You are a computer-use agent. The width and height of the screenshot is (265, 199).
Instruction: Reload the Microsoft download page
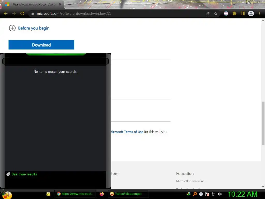22,13
